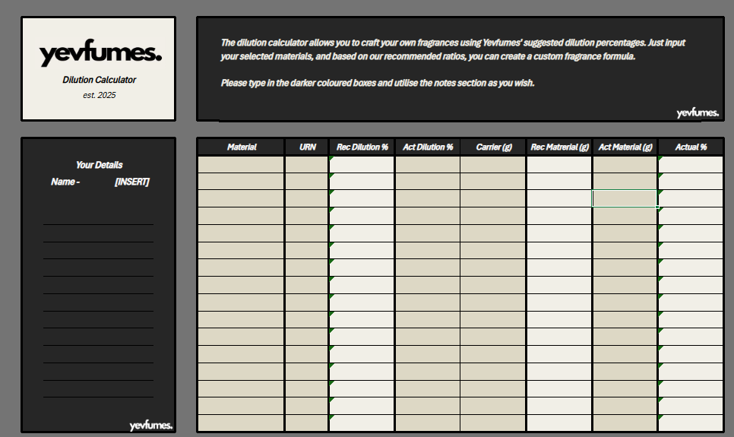This screenshot has width=734, height=437.
Task: Click the Your Details heading
Action: [x=99, y=165]
